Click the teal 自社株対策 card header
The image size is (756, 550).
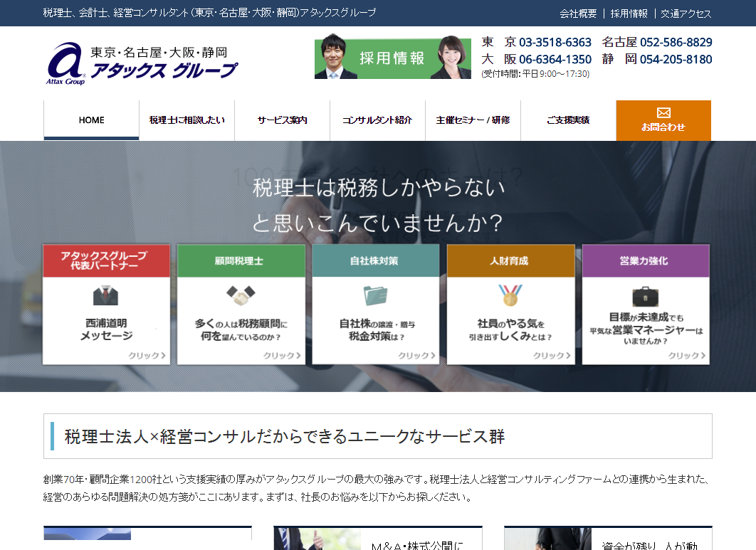(x=376, y=261)
